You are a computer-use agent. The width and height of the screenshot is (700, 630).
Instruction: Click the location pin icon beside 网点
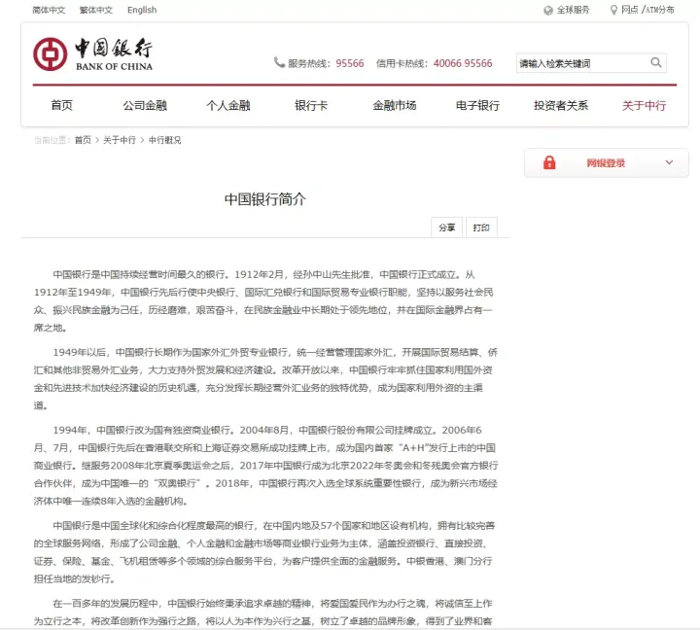point(613,10)
